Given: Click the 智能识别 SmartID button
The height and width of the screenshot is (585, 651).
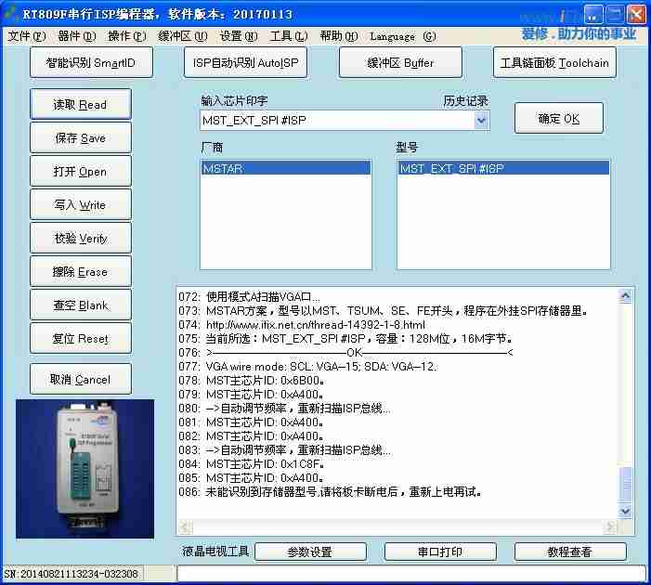Looking at the screenshot, I should click(91, 62).
